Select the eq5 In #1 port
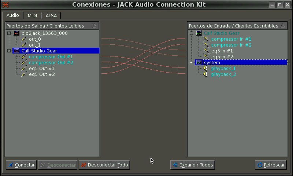This screenshot has height=176, width=293. coord(222,51)
